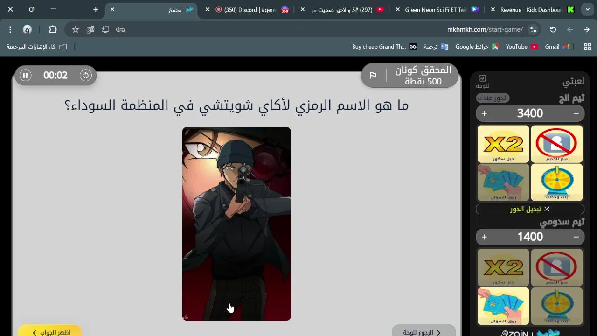Click the 3400 score value
The width and height of the screenshot is (597, 336).
[x=530, y=113]
